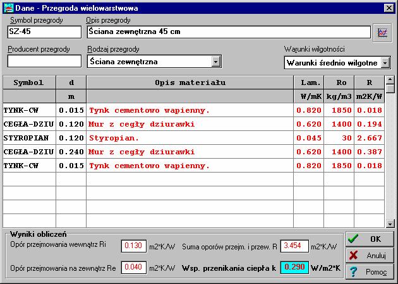The height and width of the screenshot is (284, 398).
Task: Click the 'R' column header
Action: click(x=369, y=82)
